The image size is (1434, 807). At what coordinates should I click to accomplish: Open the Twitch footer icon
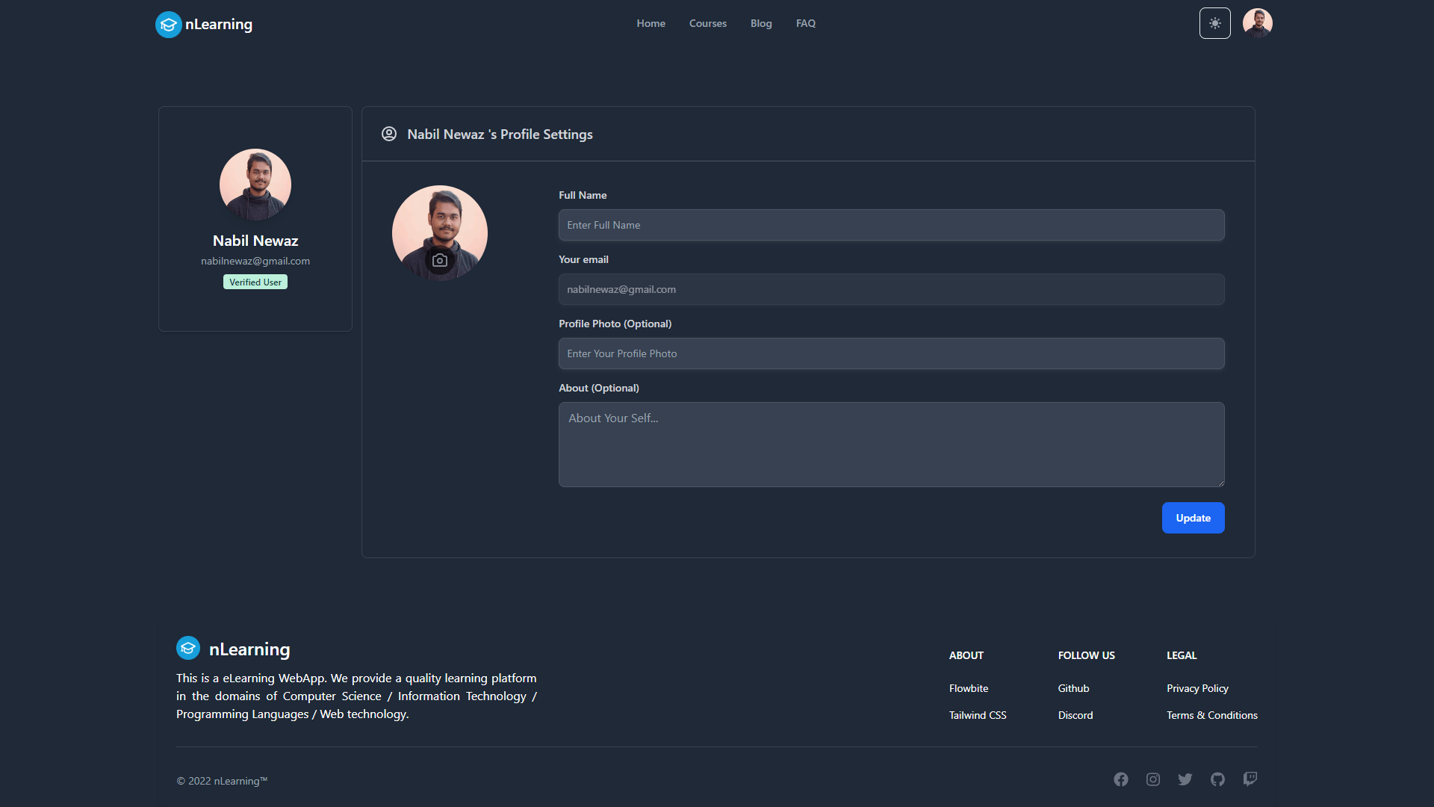click(x=1250, y=779)
